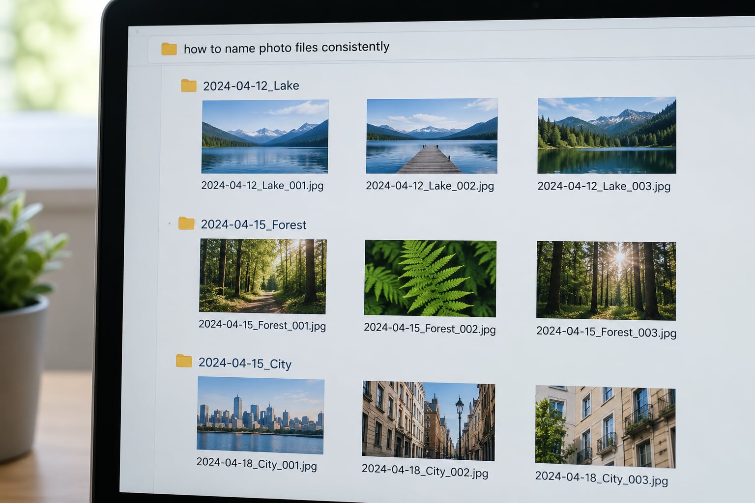Screen dimensions: 755x503
Task: Select the 'how to name photo files consistently' title
Action: point(287,48)
